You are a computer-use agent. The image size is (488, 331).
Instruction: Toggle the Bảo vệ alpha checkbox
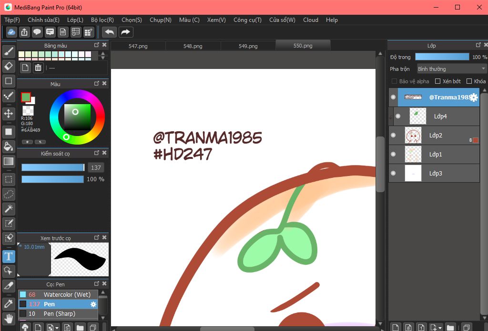(x=394, y=81)
